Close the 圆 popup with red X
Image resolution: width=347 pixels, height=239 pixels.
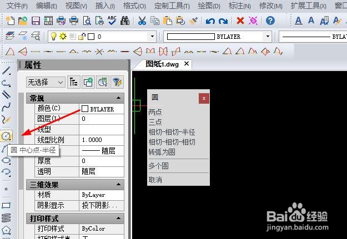coord(204,98)
